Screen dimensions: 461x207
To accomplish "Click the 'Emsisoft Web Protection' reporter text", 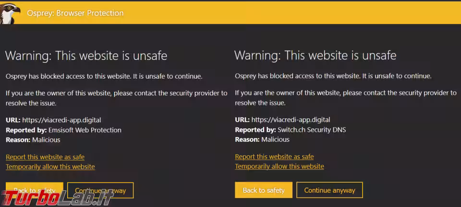I will click(x=85, y=130).
